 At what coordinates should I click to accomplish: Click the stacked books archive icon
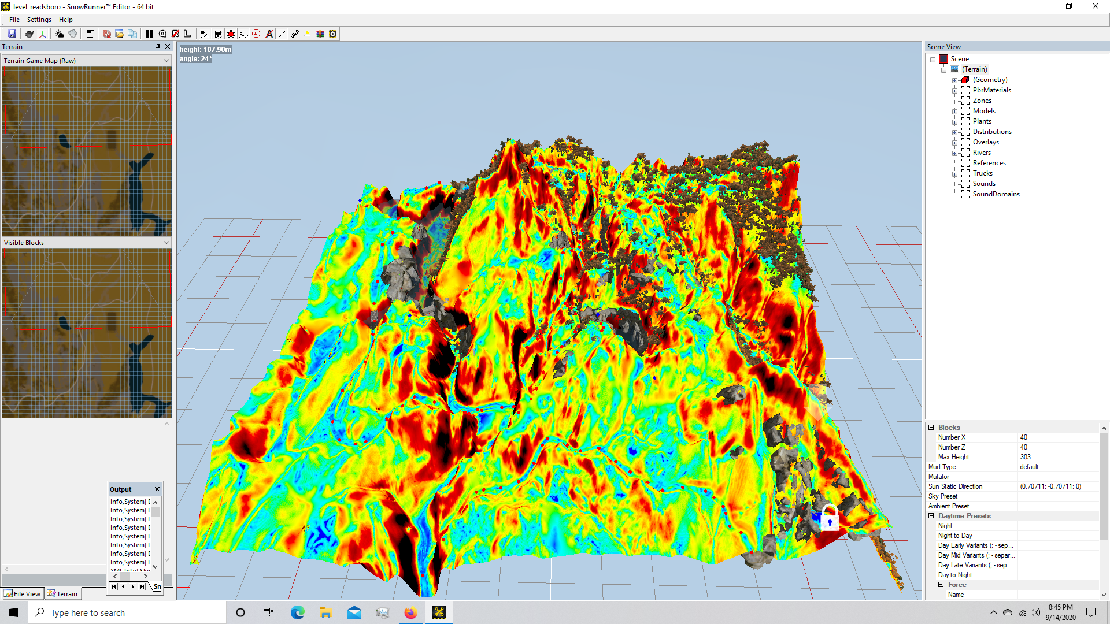click(x=320, y=34)
